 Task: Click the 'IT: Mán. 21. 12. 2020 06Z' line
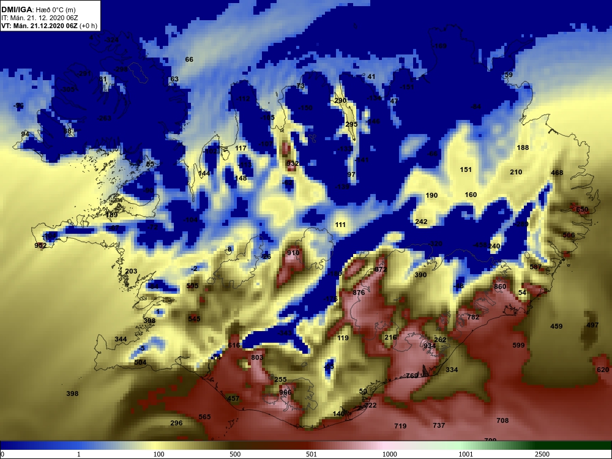point(39,18)
